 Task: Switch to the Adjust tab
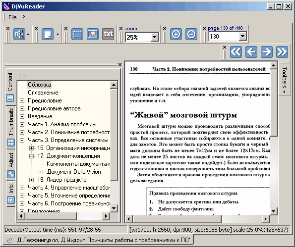click(11, 165)
